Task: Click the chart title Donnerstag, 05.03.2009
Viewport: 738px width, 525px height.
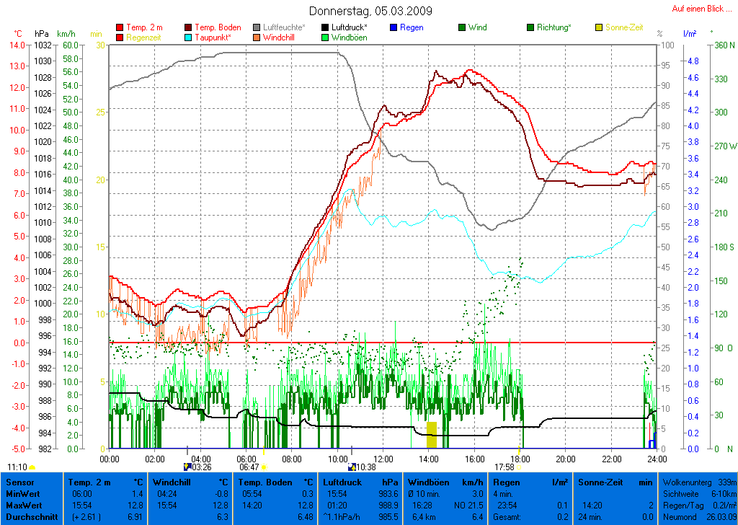Action: click(370, 11)
